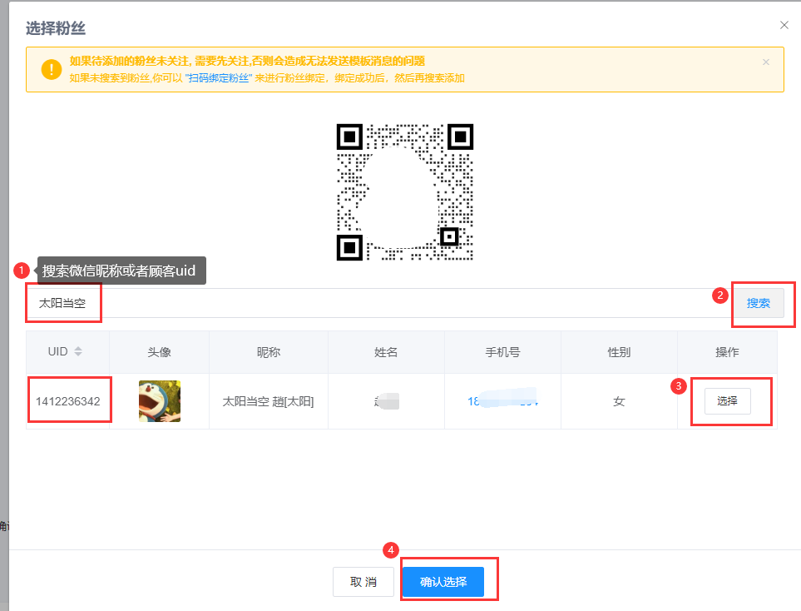Click the QR code image
The image size is (801, 611).
tap(404, 191)
